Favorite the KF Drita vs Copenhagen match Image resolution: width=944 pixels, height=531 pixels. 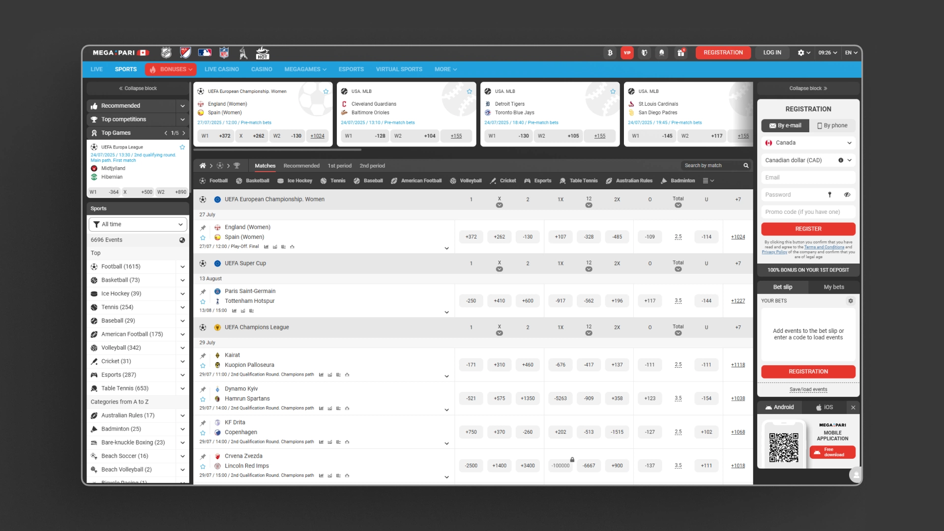(x=203, y=433)
